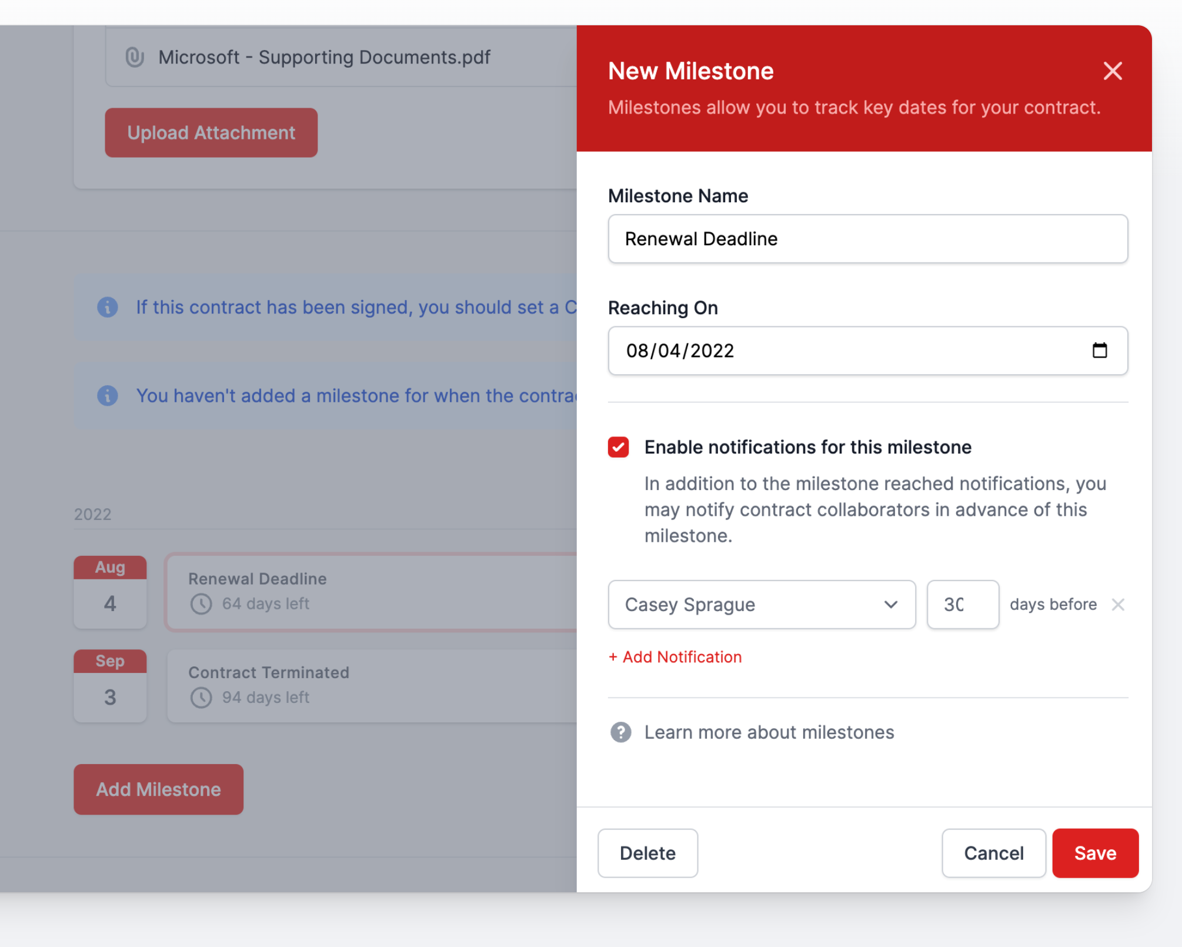Click the info icon on missing milestone notice
1182x947 pixels.
point(108,395)
